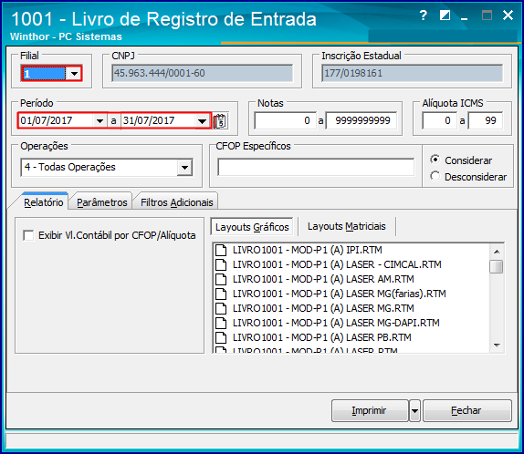The height and width of the screenshot is (454, 524).
Task: Click the '4 - Todas Operações' selected value
Action: point(70,167)
